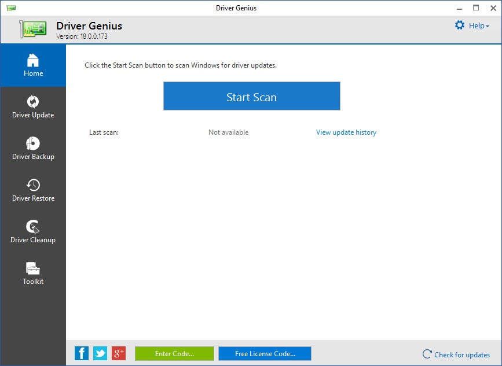
Task: Click the settings gear icon
Action: [460, 25]
